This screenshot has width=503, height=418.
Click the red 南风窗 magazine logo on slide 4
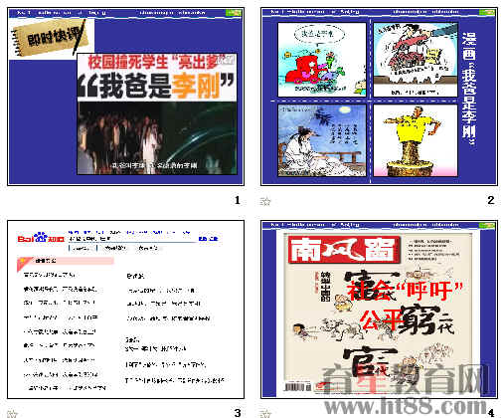pyautogui.click(x=345, y=250)
